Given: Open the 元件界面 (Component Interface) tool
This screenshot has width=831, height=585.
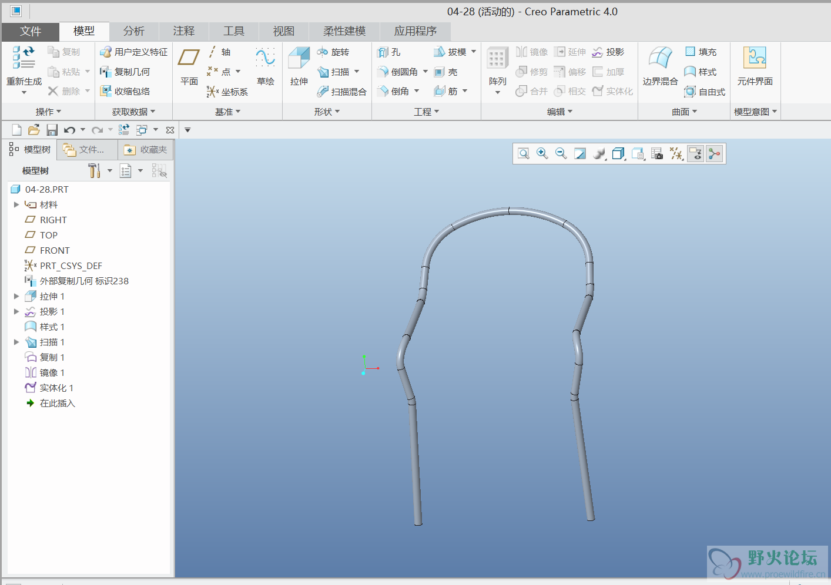Looking at the screenshot, I should (x=755, y=66).
